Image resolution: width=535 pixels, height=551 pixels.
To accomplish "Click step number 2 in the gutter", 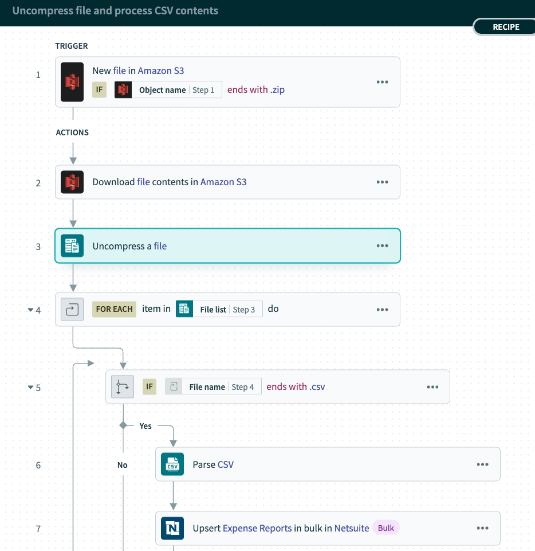I will tap(38, 183).
